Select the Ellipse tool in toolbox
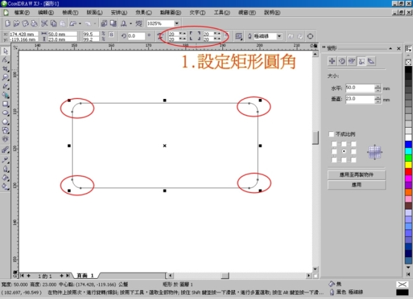The height and width of the screenshot is (299, 413). (x=5, y=113)
